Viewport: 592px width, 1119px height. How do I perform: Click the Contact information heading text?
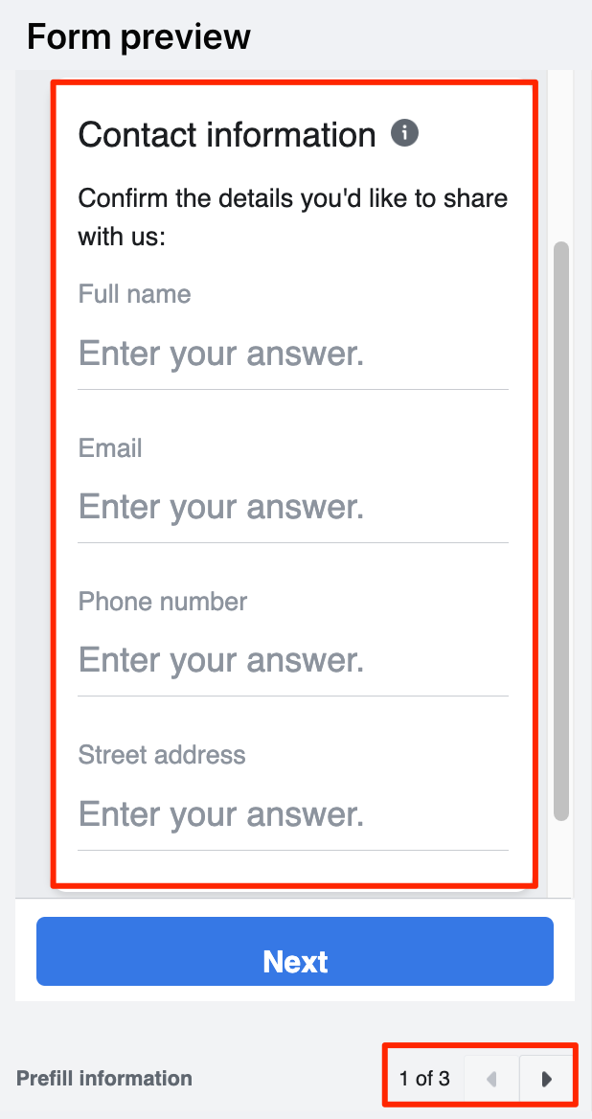(x=227, y=135)
